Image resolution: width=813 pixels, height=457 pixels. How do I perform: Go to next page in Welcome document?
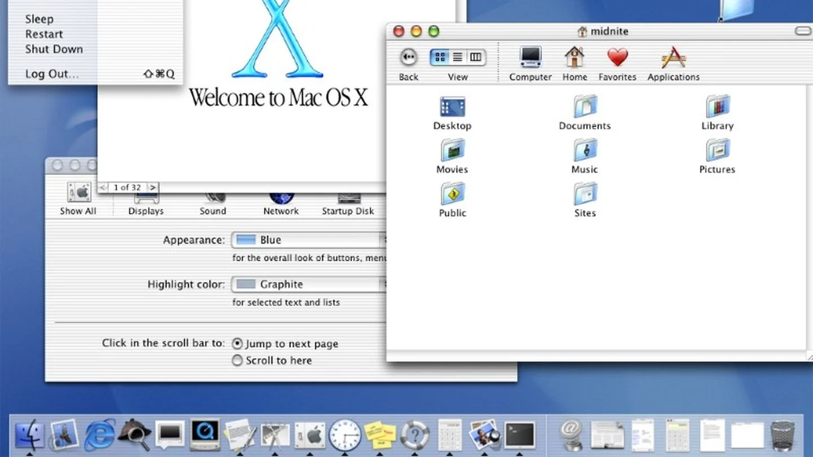[x=153, y=187]
